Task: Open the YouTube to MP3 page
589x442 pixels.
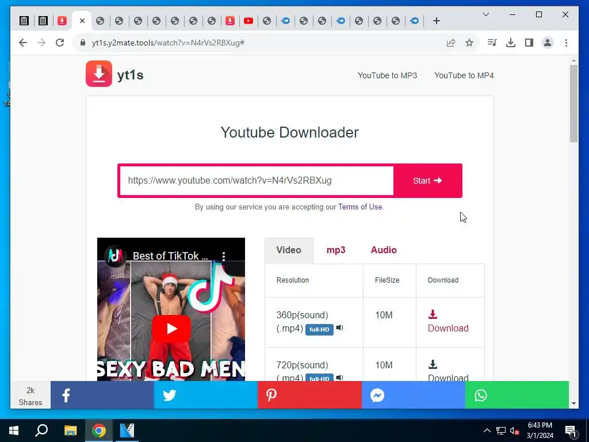Action: pyautogui.click(x=387, y=75)
